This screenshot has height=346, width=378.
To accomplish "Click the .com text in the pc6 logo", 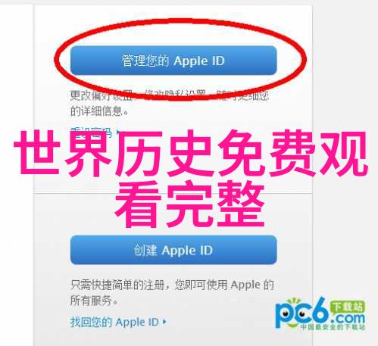I will coord(348,318).
